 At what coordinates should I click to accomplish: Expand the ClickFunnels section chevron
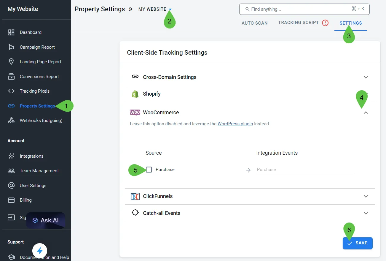pos(366,196)
